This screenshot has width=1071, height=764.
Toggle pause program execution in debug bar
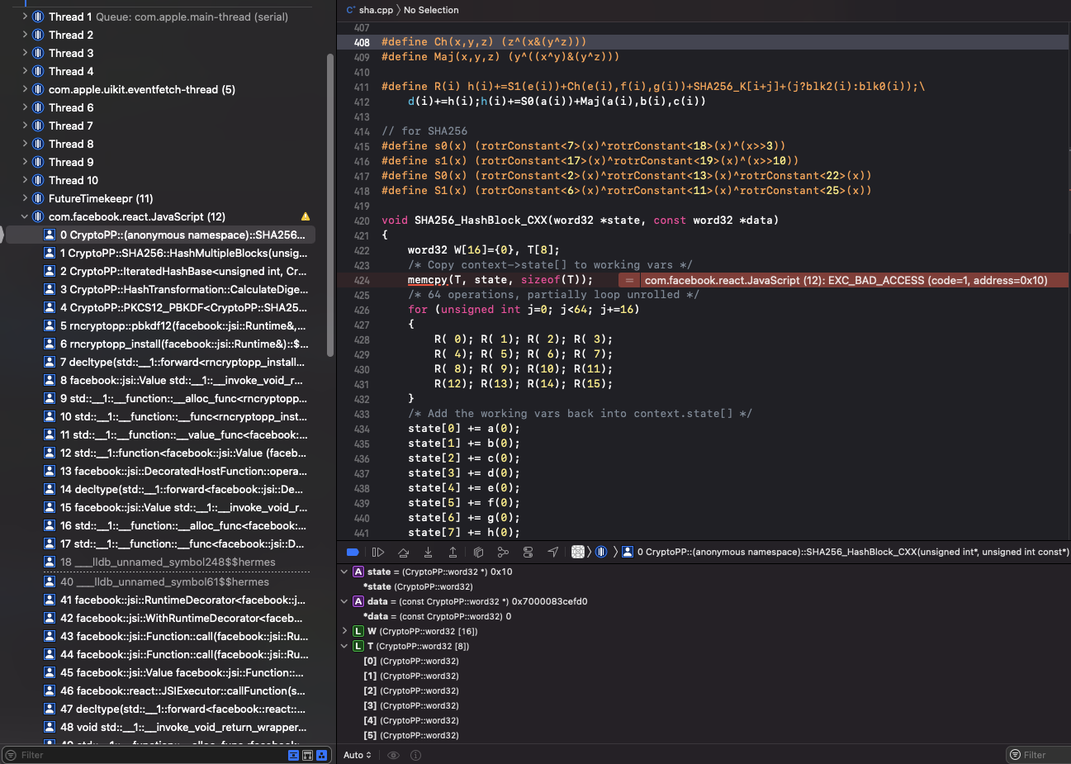pyautogui.click(x=378, y=552)
